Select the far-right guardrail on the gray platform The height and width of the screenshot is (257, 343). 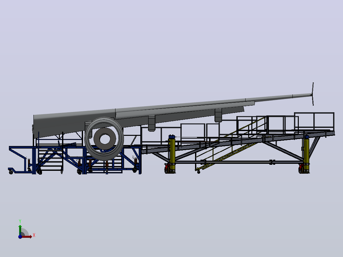point(314,122)
